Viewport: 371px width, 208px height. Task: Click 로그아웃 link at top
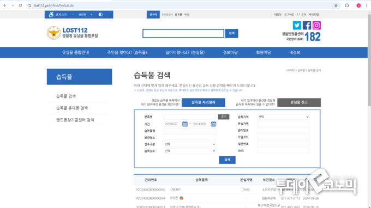tap(289, 14)
